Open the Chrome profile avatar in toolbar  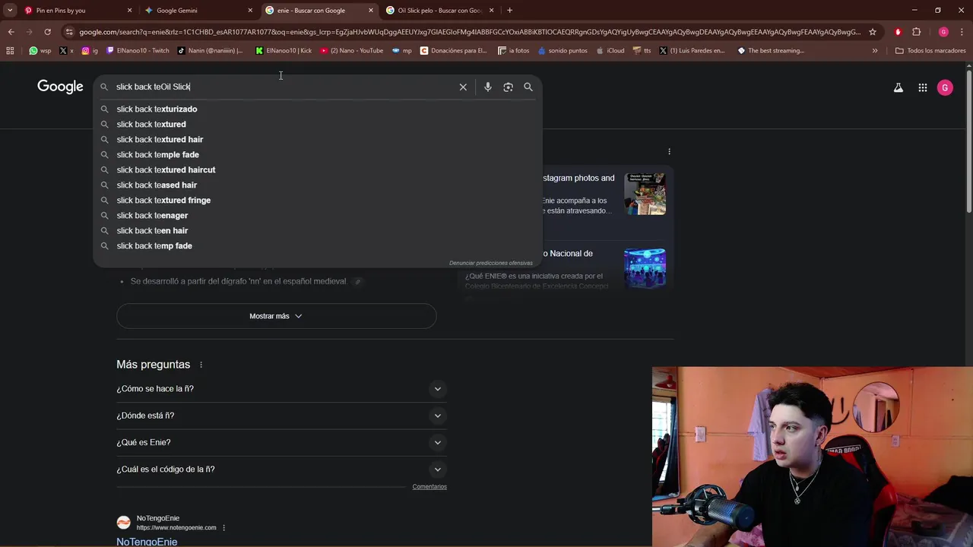click(x=943, y=32)
